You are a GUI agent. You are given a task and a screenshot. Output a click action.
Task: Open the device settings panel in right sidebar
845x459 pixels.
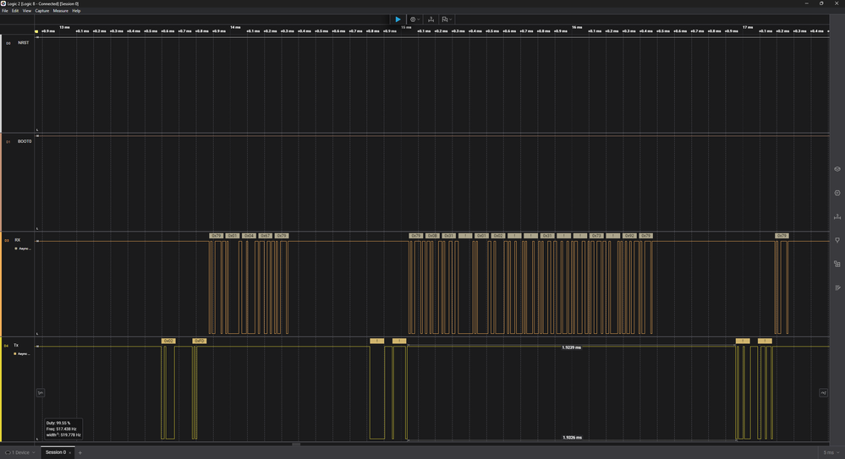837,169
